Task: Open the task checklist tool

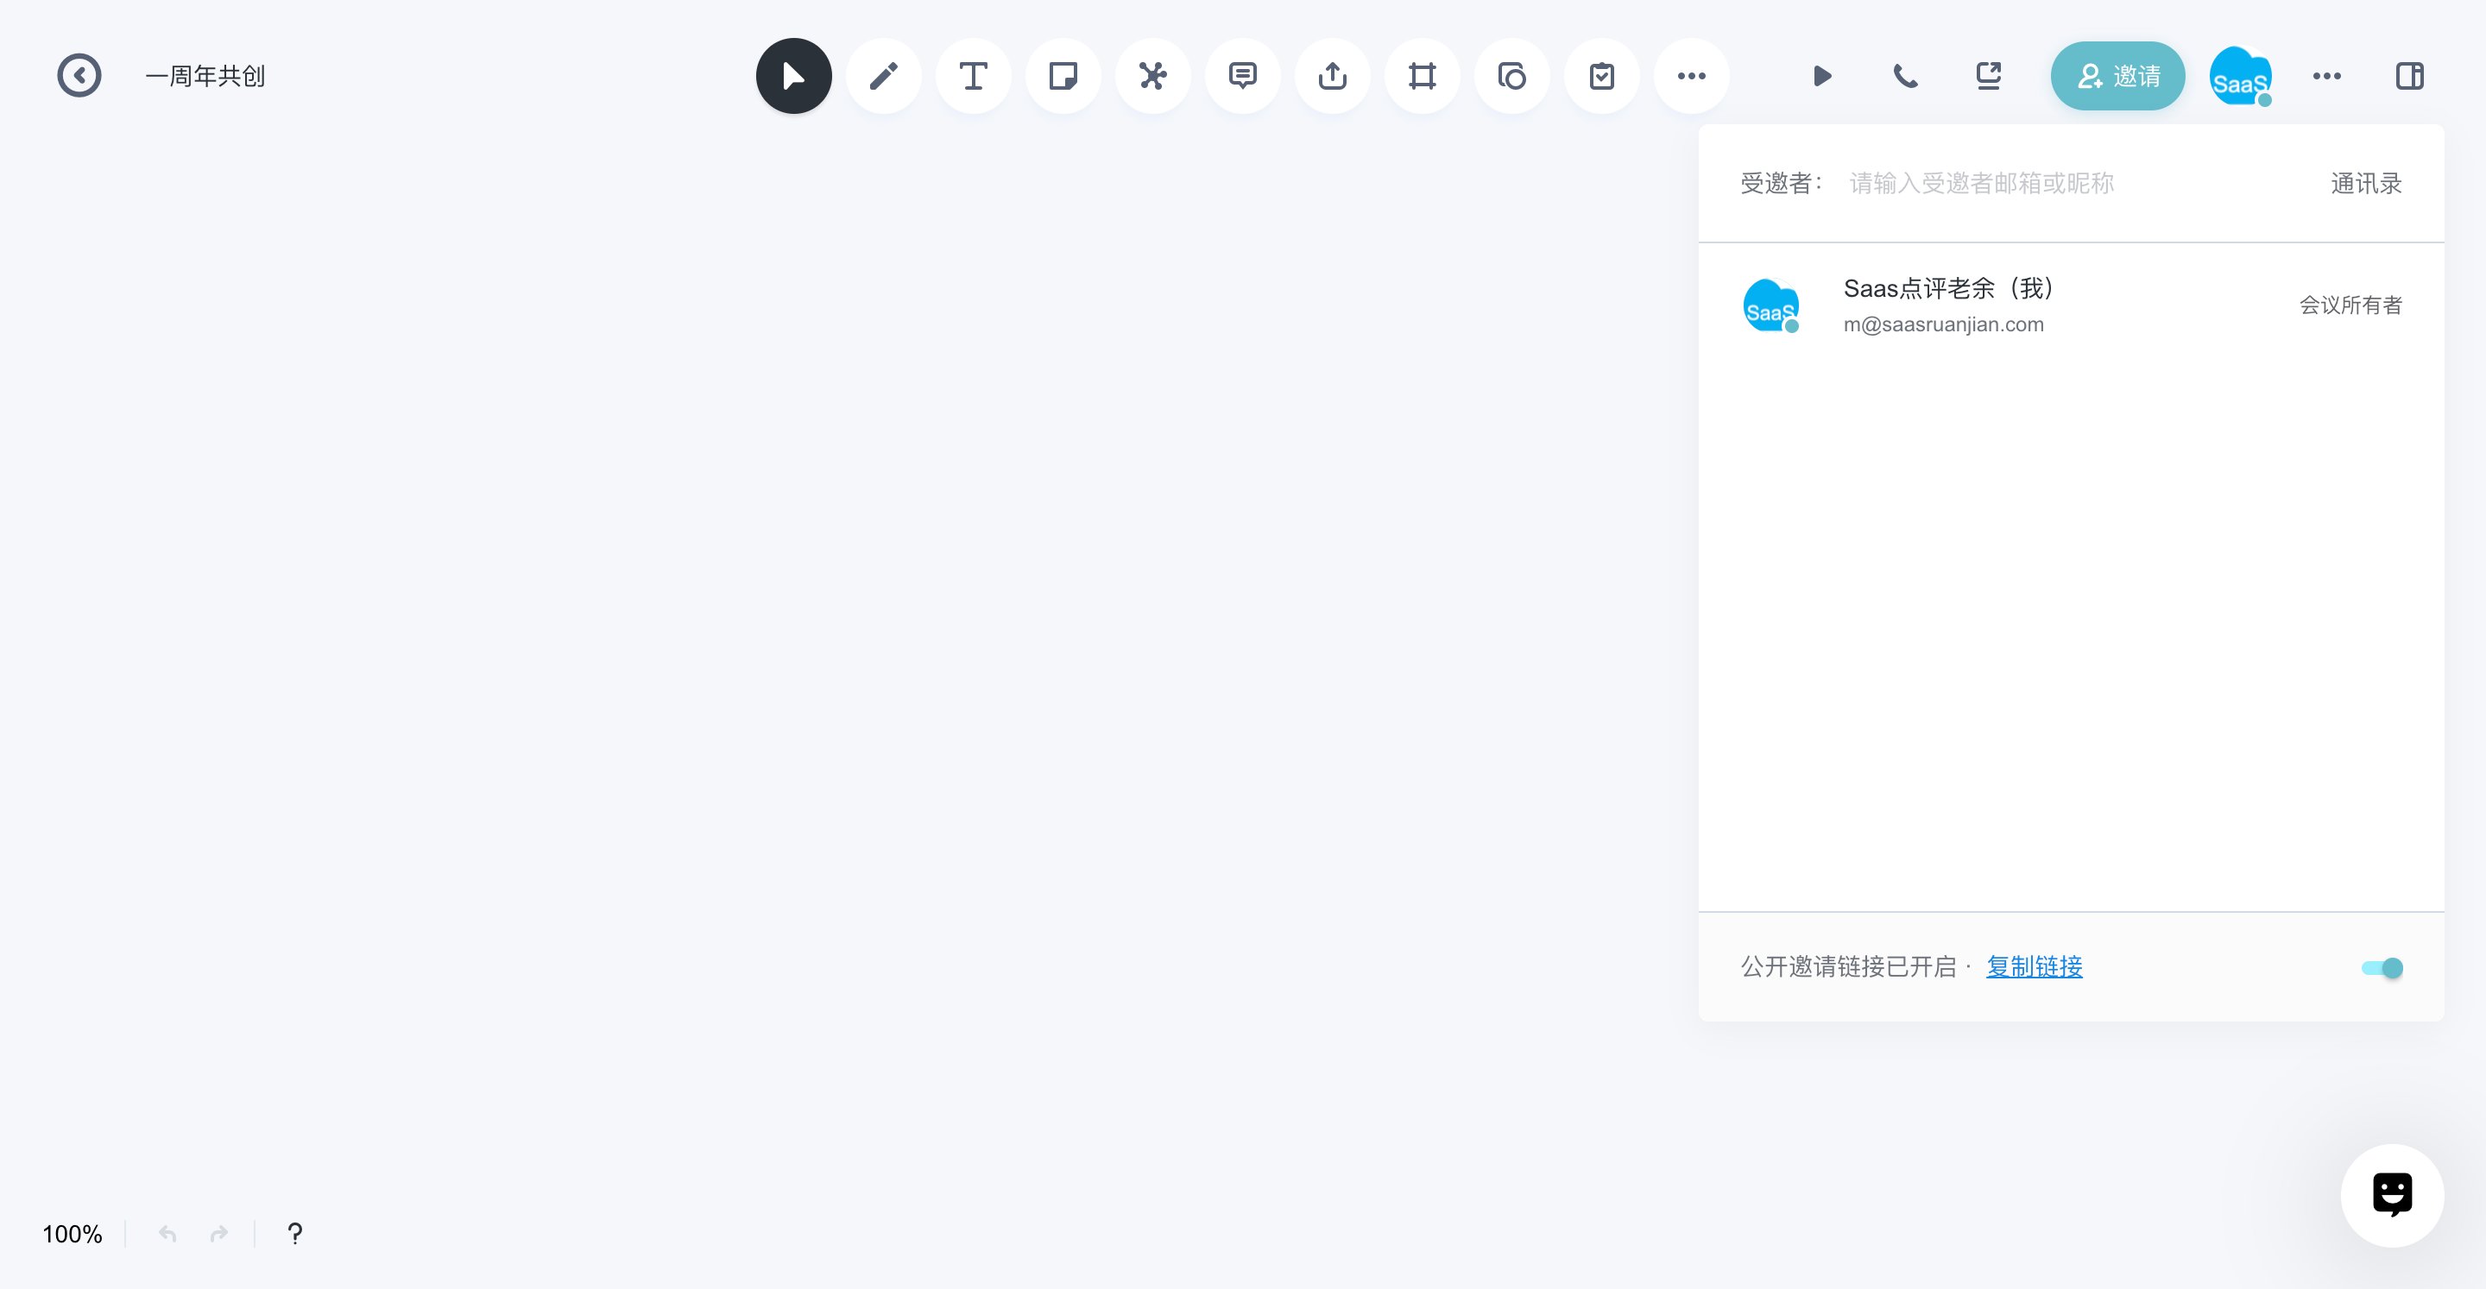Action: 1601,76
